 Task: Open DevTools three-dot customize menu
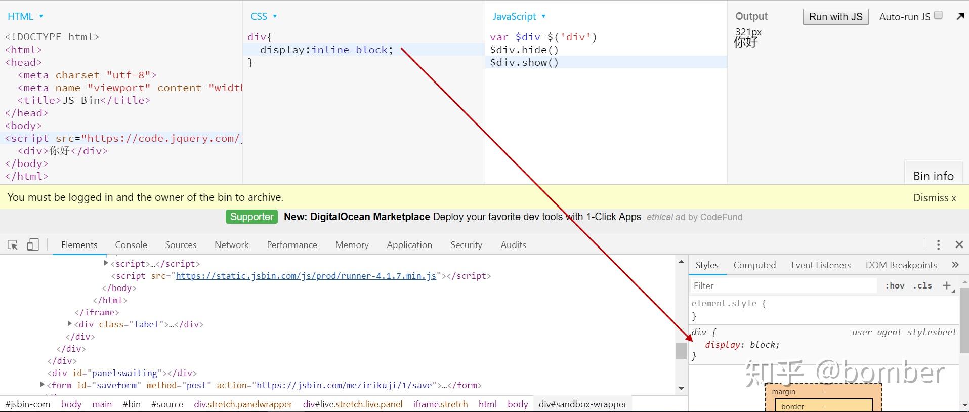[x=938, y=245]
